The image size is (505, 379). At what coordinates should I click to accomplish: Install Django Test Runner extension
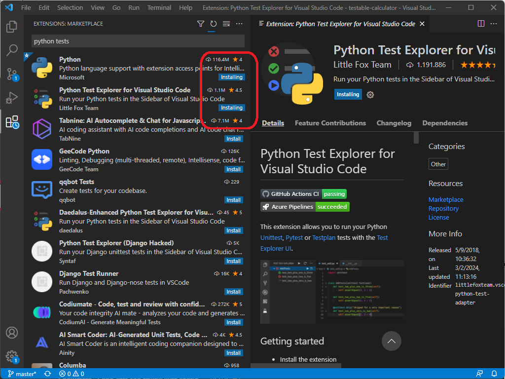point(233,292)
